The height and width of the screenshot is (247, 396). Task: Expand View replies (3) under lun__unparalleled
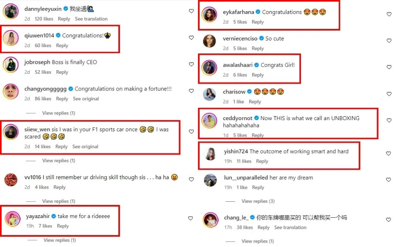point(258,201)
